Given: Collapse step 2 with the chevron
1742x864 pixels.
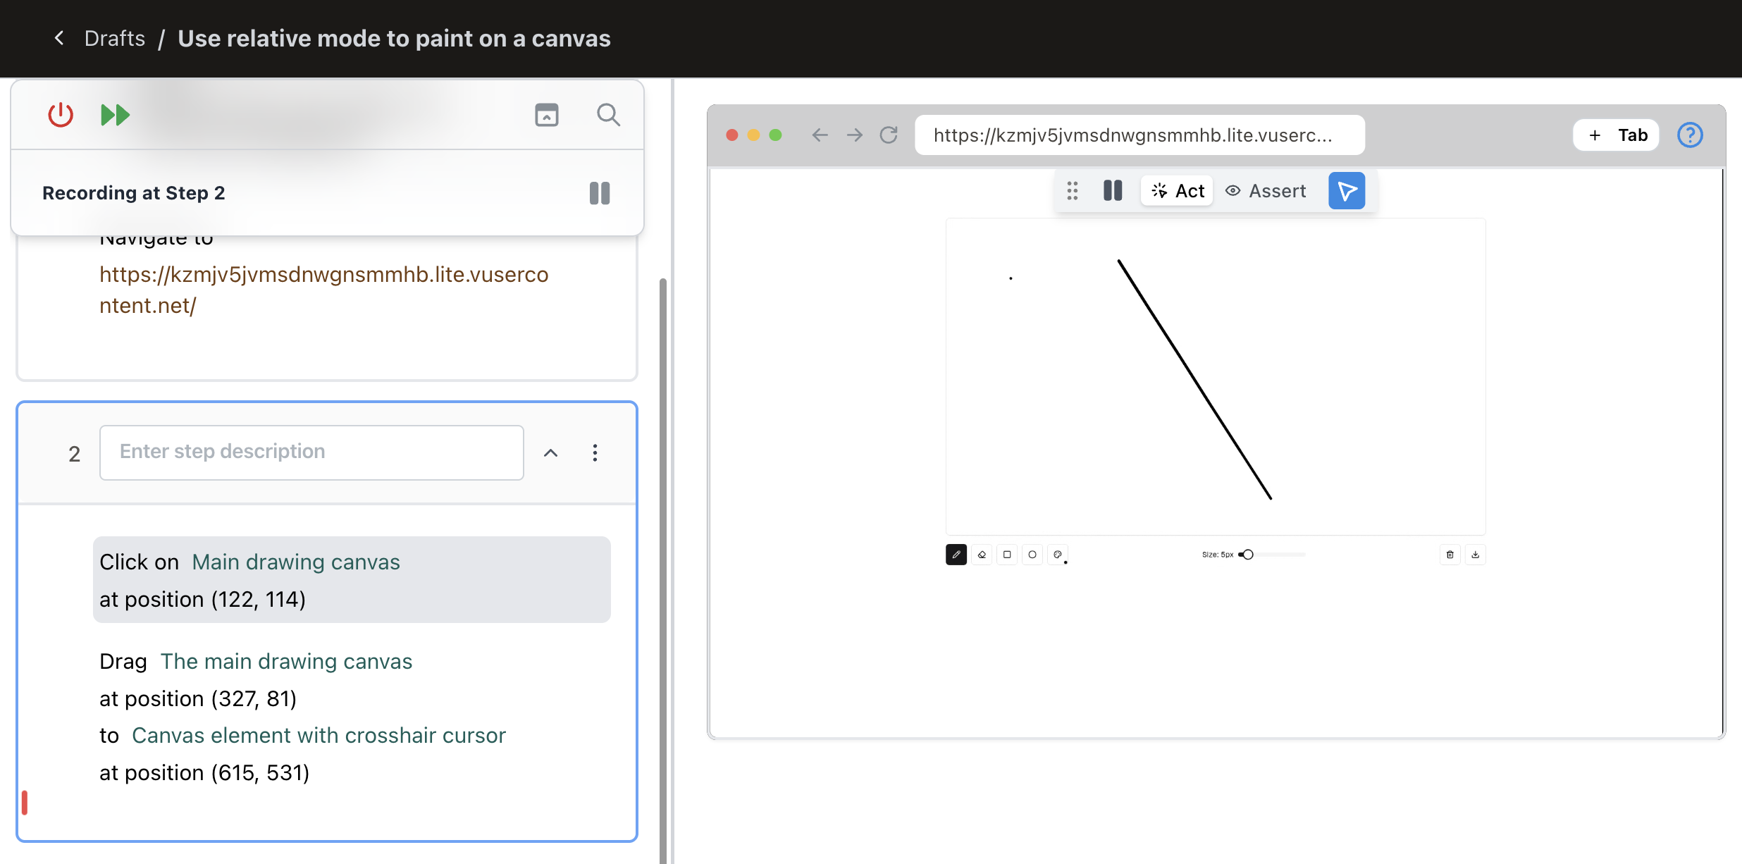Looking at the screenshot, I should (551, 453).
